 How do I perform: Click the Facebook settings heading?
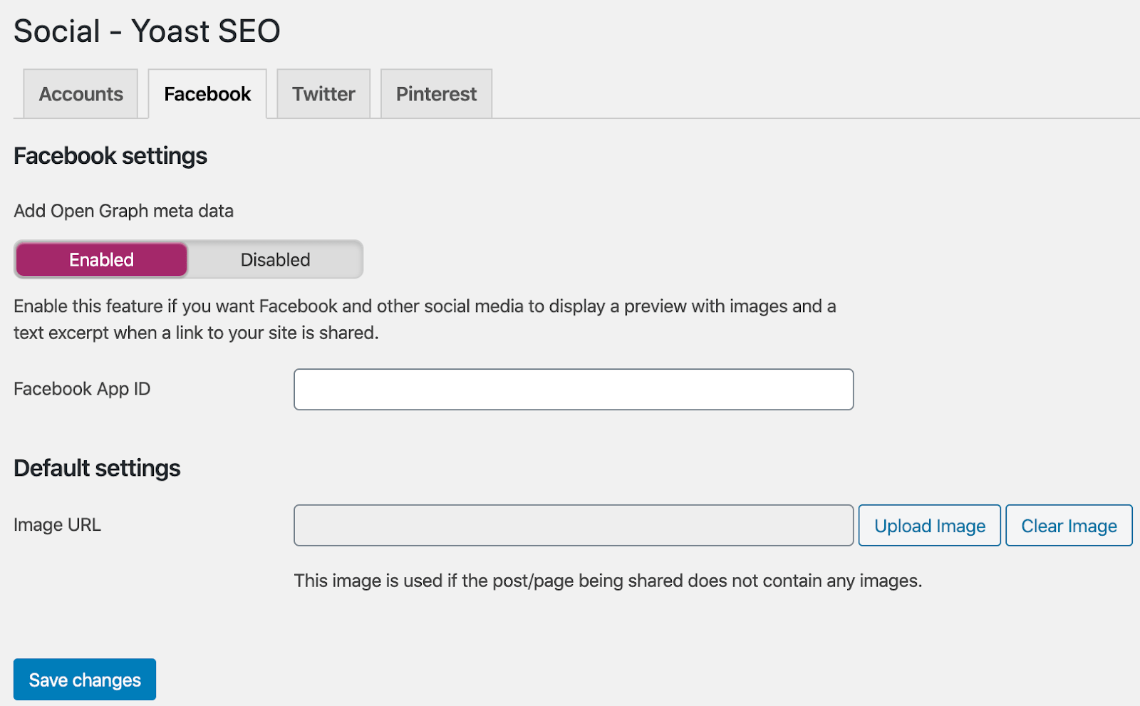[110, 155]
